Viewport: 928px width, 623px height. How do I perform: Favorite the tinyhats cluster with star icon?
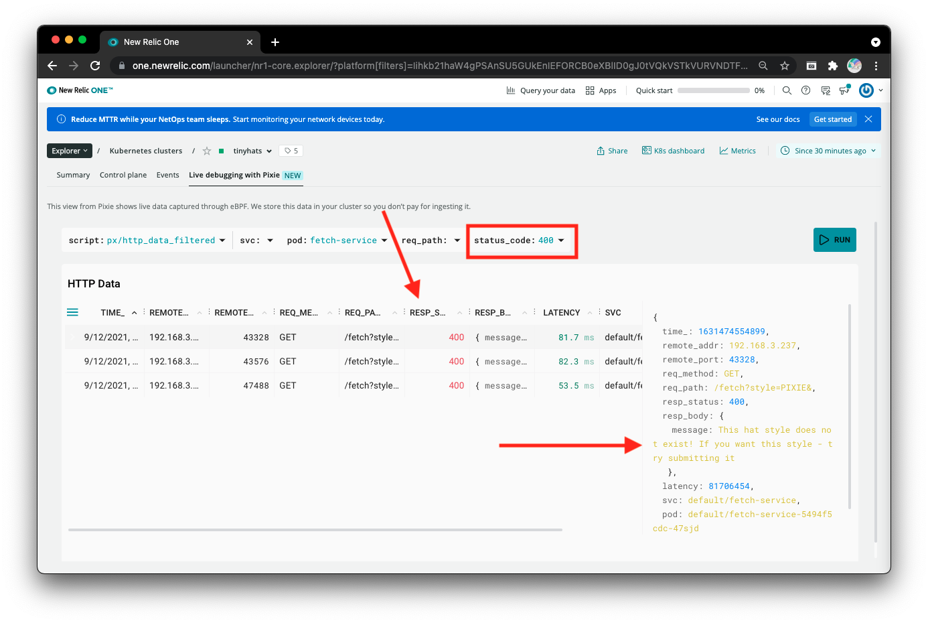click(207, 151)
